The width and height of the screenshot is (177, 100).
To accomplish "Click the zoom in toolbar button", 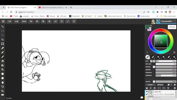I will tap(43, 21).
